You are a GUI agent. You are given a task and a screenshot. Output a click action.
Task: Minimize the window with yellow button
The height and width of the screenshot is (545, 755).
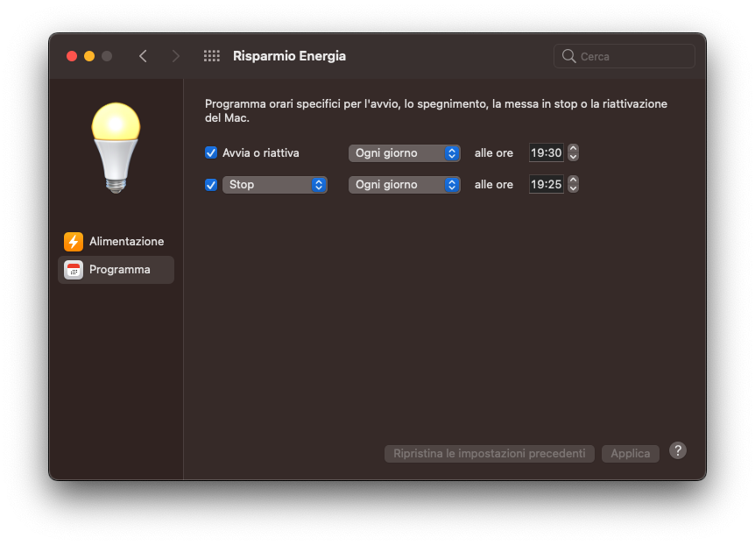click(x=89, y=56)
